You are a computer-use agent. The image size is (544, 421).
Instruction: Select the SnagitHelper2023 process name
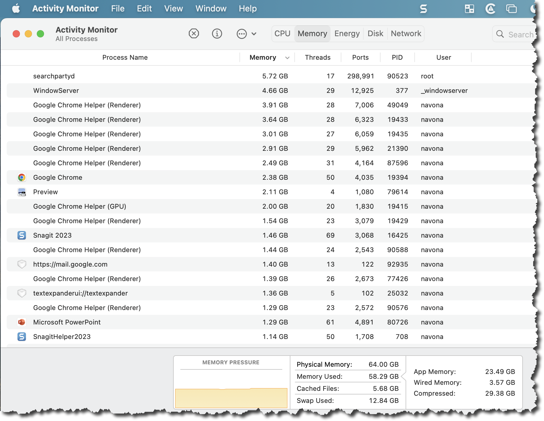62,337
